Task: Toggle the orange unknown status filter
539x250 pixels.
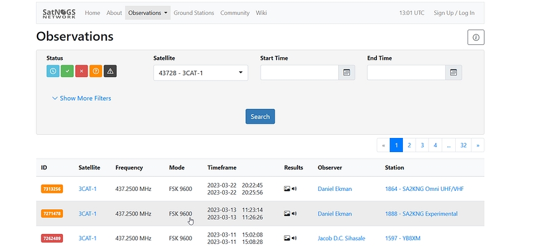Action: (x=95, y=71)
